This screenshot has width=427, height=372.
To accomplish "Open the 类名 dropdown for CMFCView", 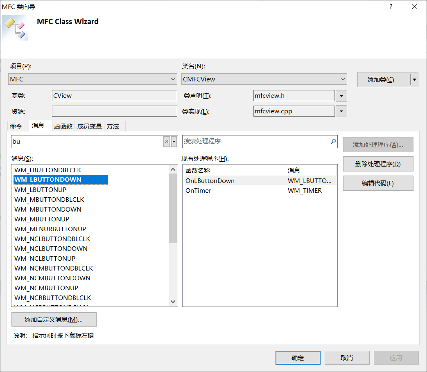I will click(342, 79).
